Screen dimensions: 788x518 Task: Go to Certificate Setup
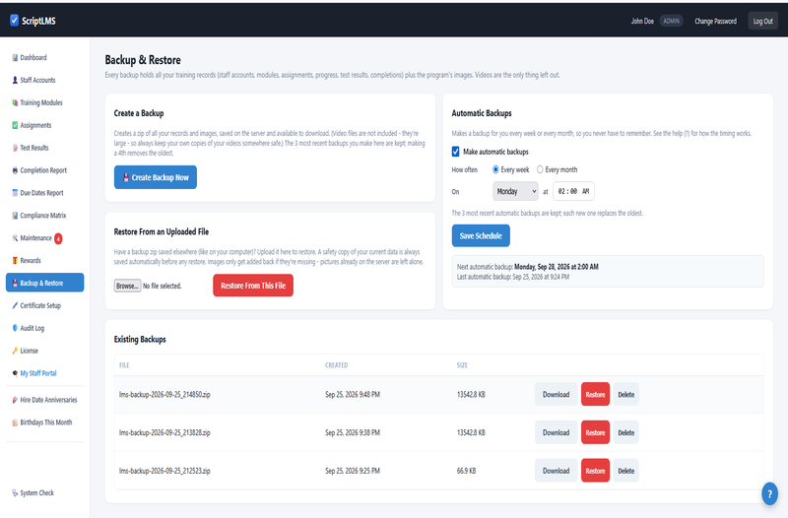(x=44, y=305)
